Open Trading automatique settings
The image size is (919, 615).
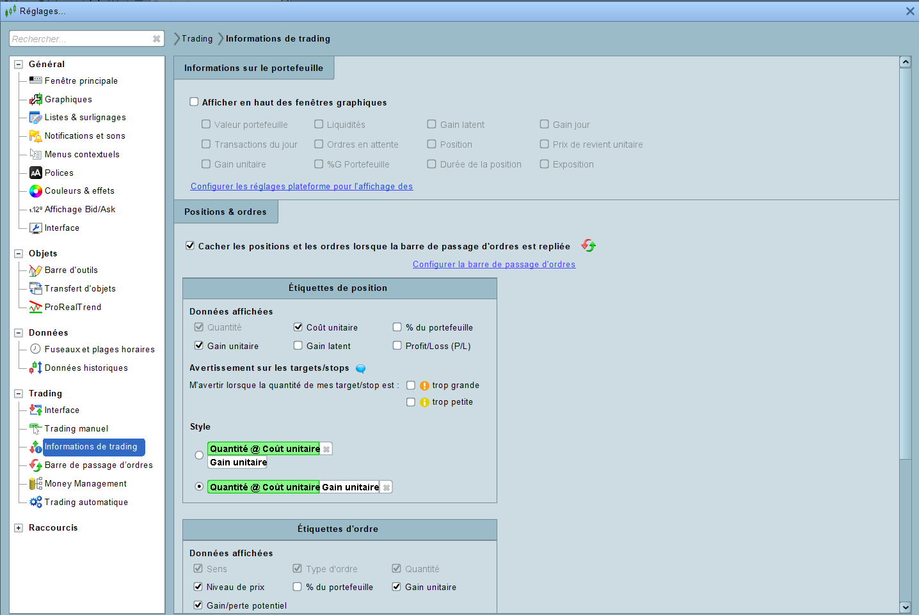click(x=86, y=502)
